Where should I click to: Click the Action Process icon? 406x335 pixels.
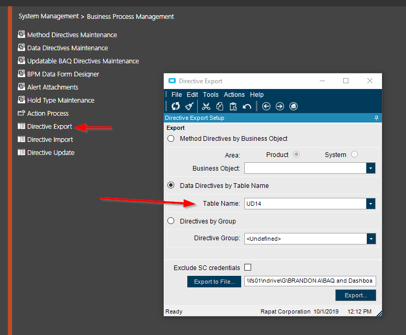[x=21, y=113]
